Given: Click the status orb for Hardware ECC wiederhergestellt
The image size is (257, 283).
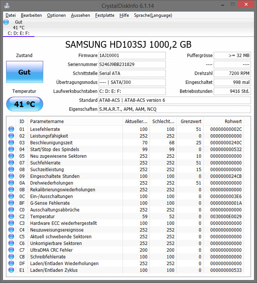Looking at the screenshot, I should (11, 223).
